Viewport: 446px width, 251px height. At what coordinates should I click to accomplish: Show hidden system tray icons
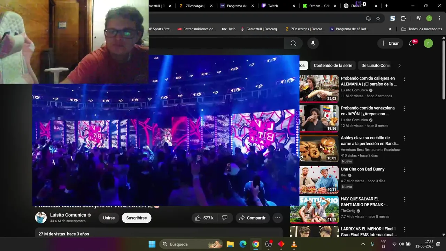363,244
